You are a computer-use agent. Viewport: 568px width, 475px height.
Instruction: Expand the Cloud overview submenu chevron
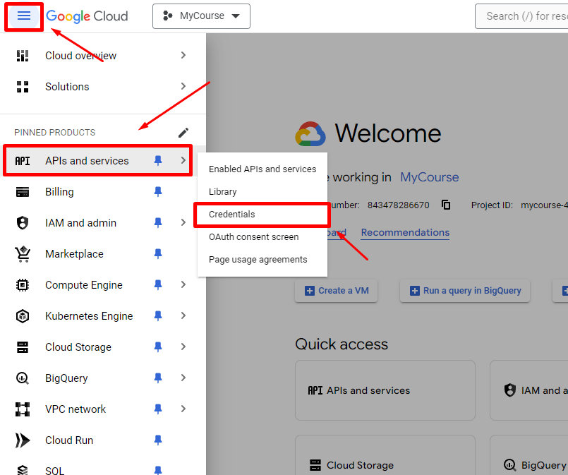click(x=183, y=55)
